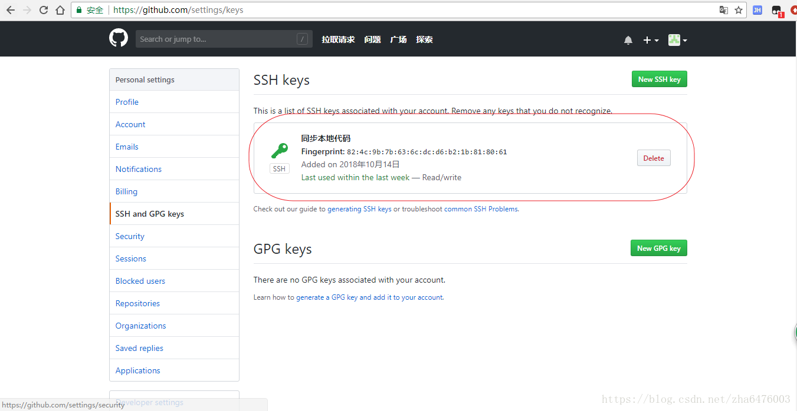The height and width of the screenshot is (411, 797).
Task: Click the GPG keys heading
Action: click(283, 249)
